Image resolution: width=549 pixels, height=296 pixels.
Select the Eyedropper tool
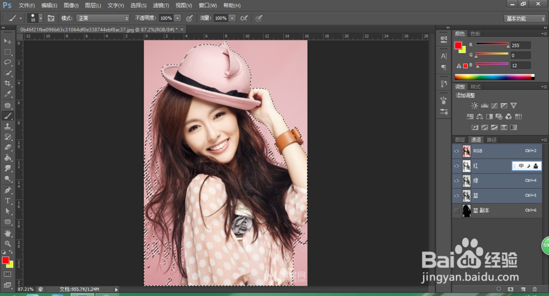click(7, 94)
